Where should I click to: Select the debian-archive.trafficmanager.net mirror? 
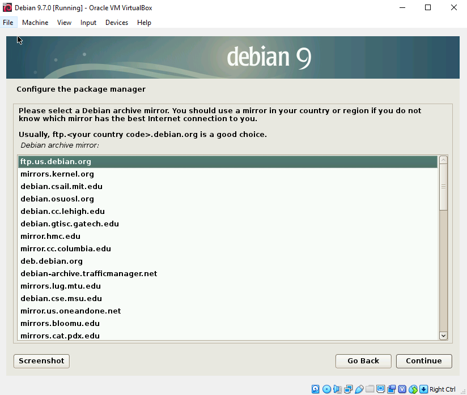pos(228,274)
